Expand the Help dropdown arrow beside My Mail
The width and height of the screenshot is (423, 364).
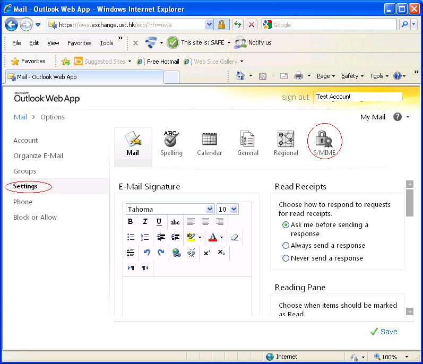coord(408,117)
